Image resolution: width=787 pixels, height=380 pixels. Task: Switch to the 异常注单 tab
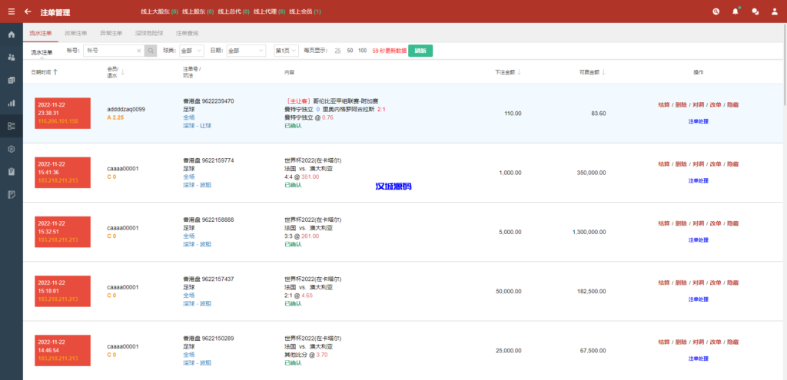111,33
